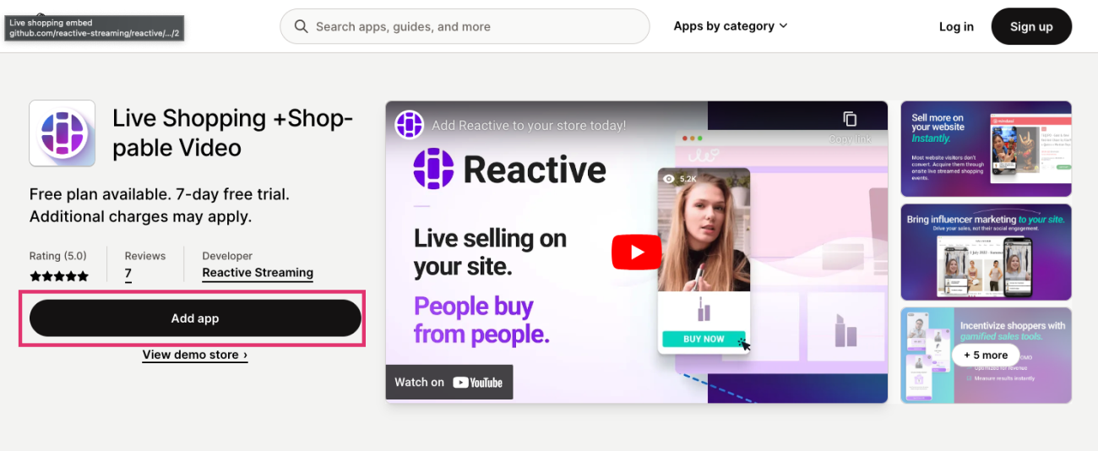Open the Sell more on your website thumbnail
Viewport: 1098px width, 451px height.
pos(986,149)
